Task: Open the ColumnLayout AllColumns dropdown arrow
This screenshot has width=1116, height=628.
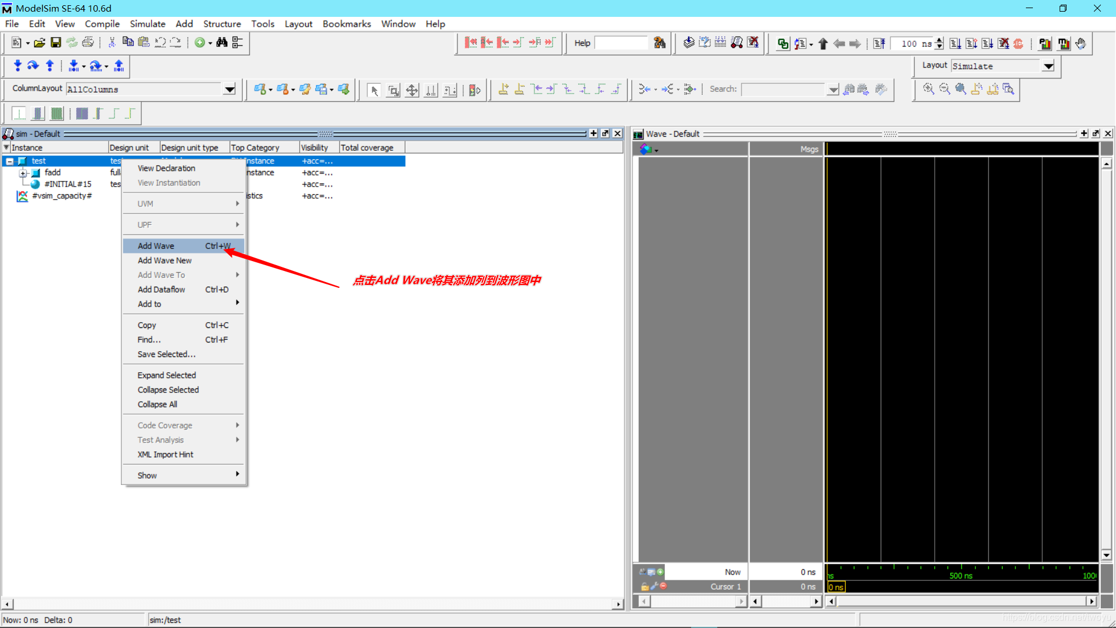Action: tap(230, 89)
